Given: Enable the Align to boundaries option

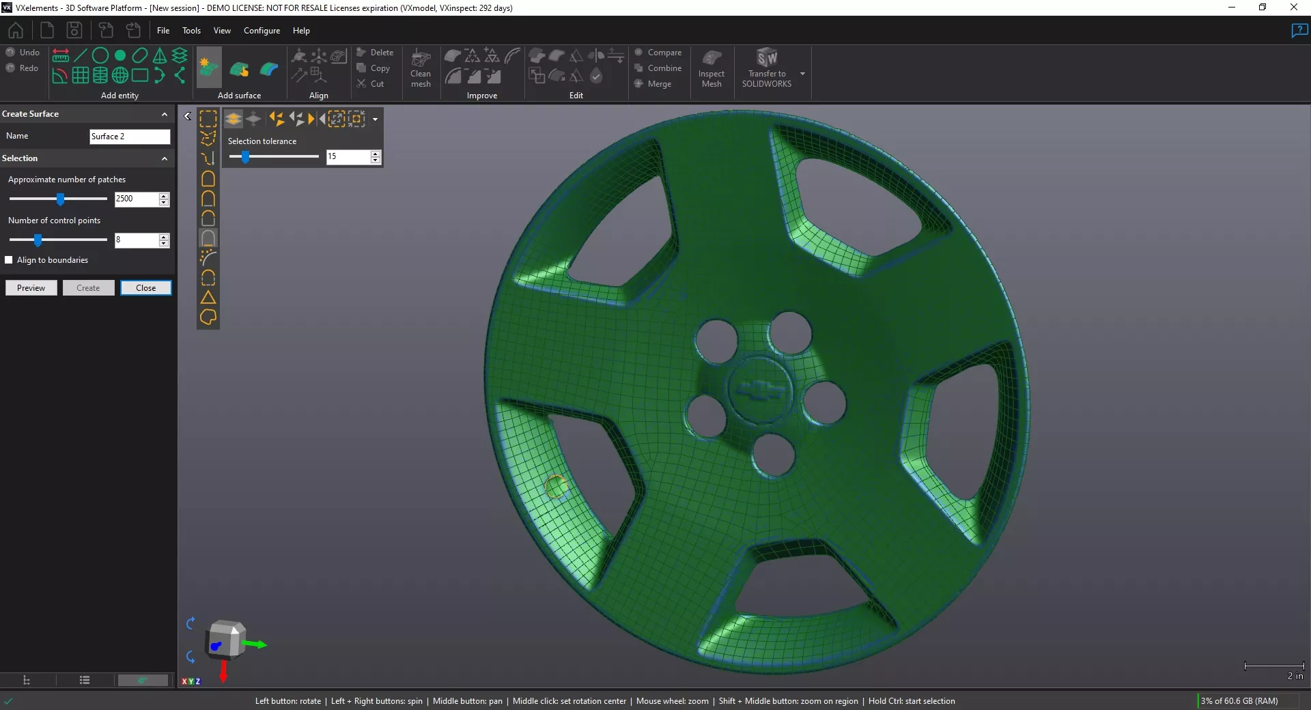Looking at the screenshot, I should [10, 260].
